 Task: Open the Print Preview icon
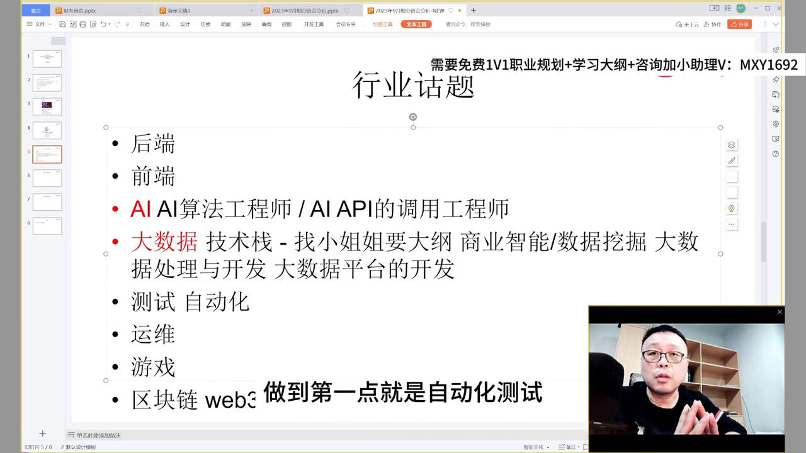[93, 24]
